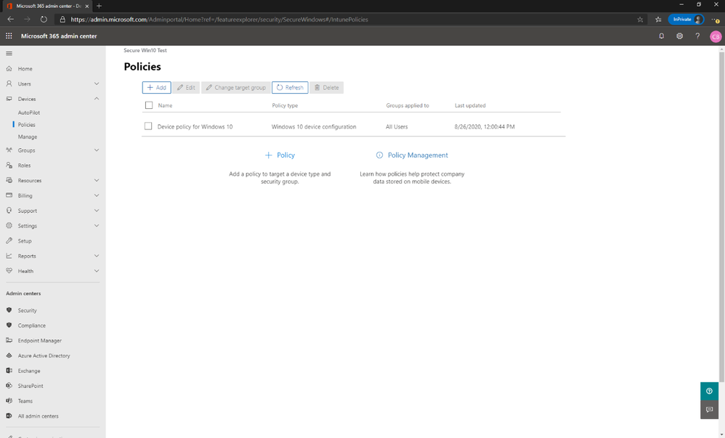
Task: Select Policies under Devices
Action: (x=26, y=125)
